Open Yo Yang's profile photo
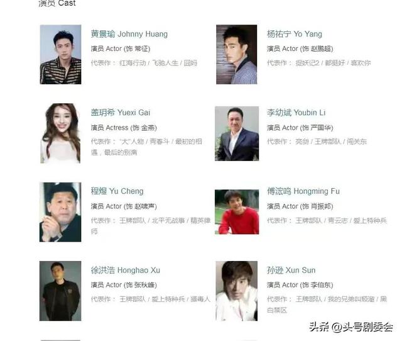Image resolution: width=402 pixels, height=341 pixels. [x=236, y=55]
